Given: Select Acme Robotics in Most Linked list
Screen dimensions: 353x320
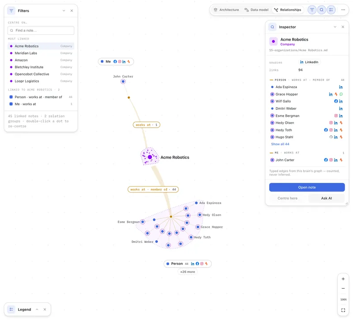Looking at the screenshot, I should (x=41, y=46).
